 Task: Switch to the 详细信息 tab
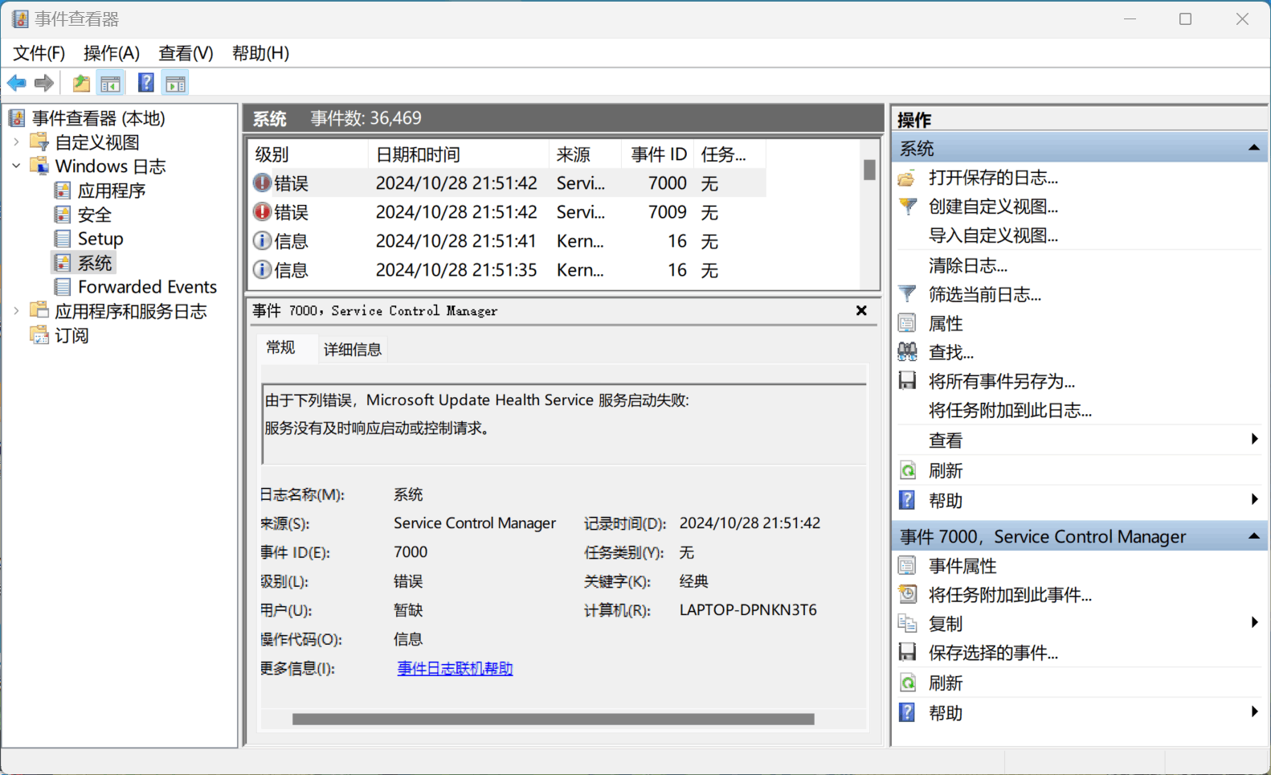tap(353, 349)
